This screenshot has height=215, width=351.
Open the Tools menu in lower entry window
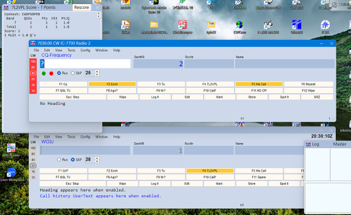71,136
